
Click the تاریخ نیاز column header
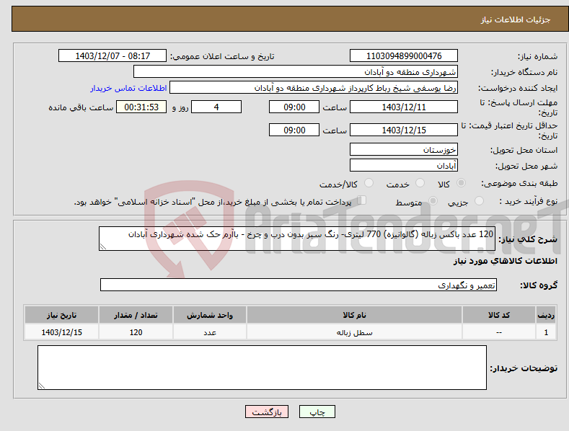[x=62, y=315]
